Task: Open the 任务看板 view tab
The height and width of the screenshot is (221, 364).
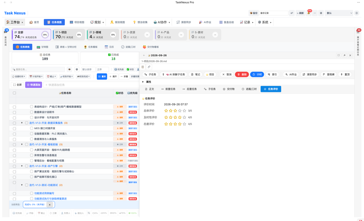Action: click(x=90, y=47)
